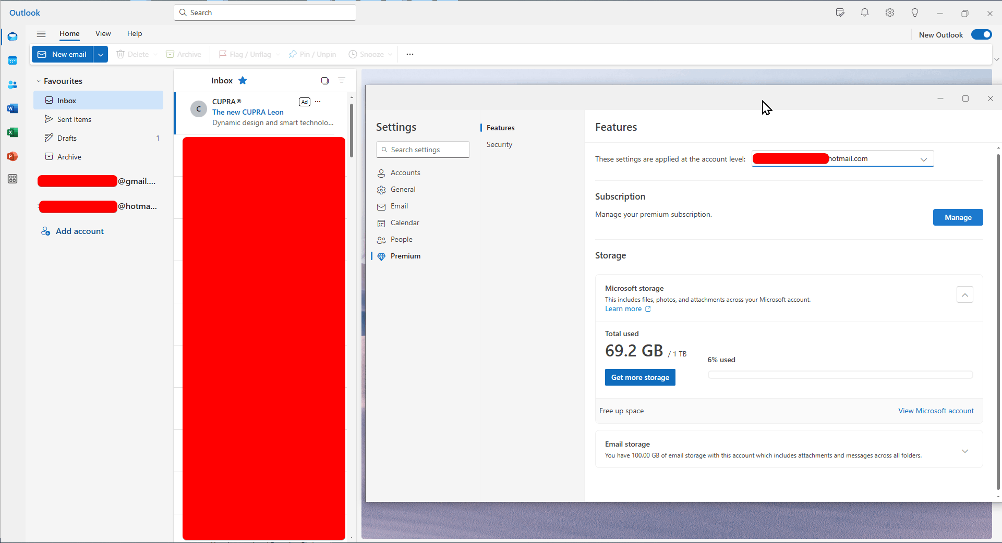This screenshot has height=543, width=1002.
Task: Launch Word from the left rail
Action: (x=13, y=108)
